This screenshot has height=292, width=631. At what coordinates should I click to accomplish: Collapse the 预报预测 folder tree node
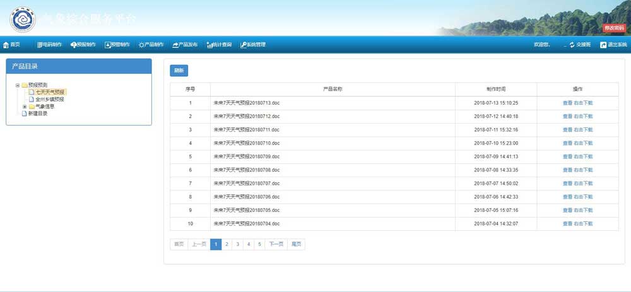(x=18, y=85)
